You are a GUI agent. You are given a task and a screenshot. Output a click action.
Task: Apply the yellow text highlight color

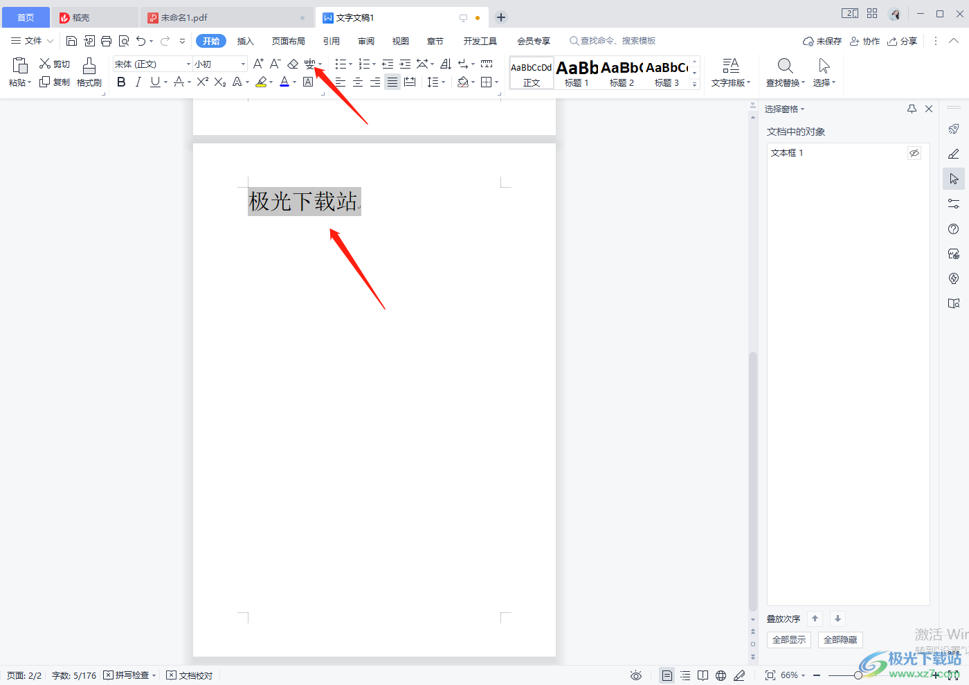coord(261,82)
